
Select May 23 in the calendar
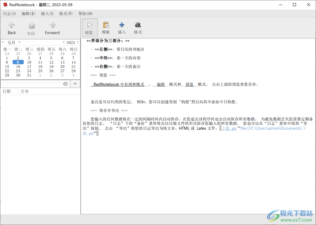click(18, 71)
